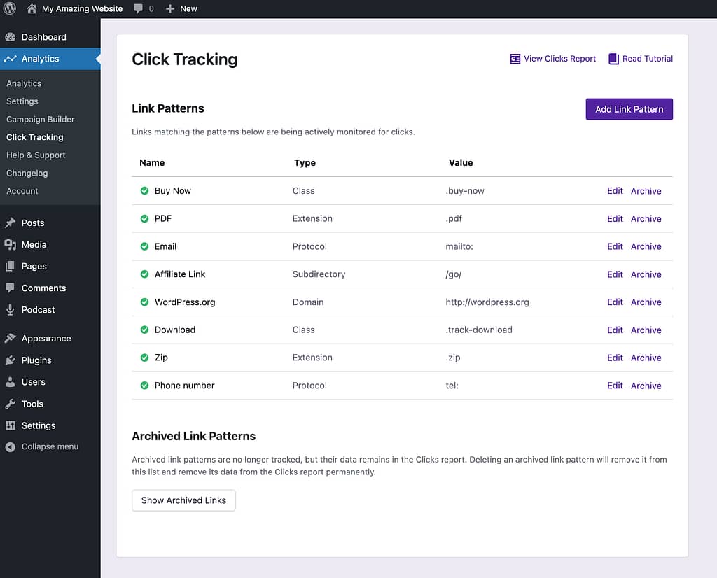Archive the Phone number pattern
The height and width of the screenshot is (578, 717).
point(646,386)
